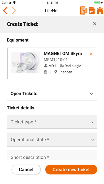Close the Create Ticket panel
This screenshot has width=104, height=184.
[x=94, y=24]
